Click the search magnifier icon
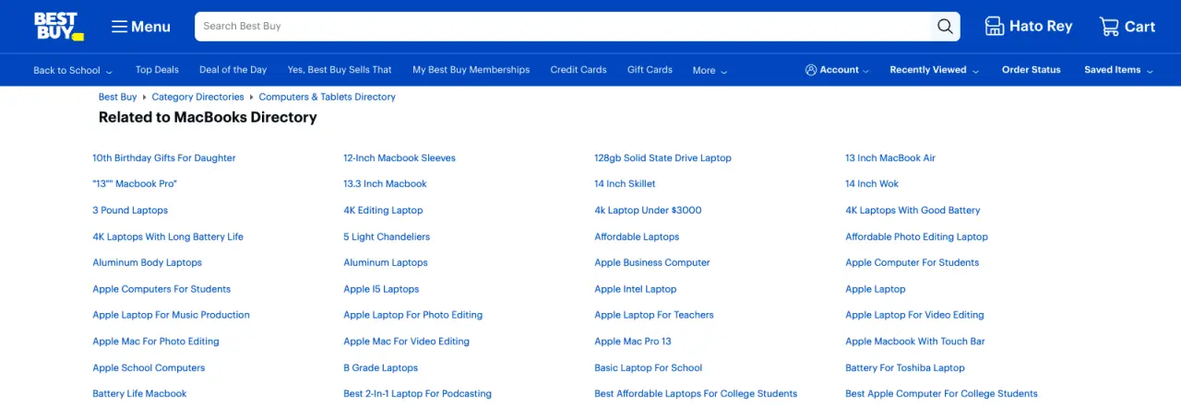Image resolution: width=1181 pixels, height=405 pixels. (945, 27)
